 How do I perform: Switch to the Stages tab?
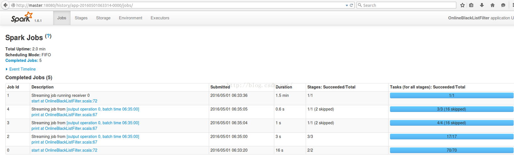point(81,18)
